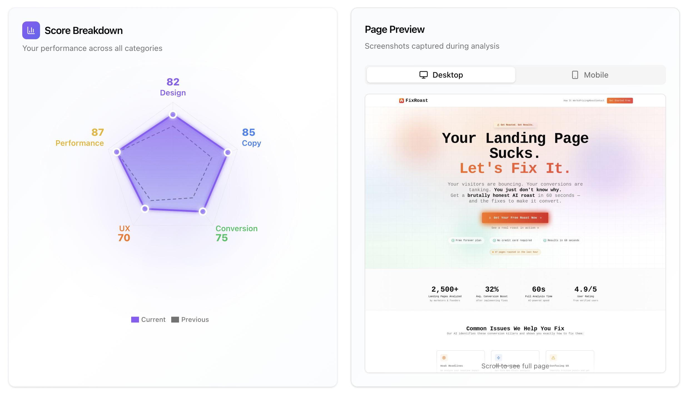This screenshot has height=395, width=686.
Task: Click the mobile phone icon
Action: pyautogui.click(x=575, y=75)
